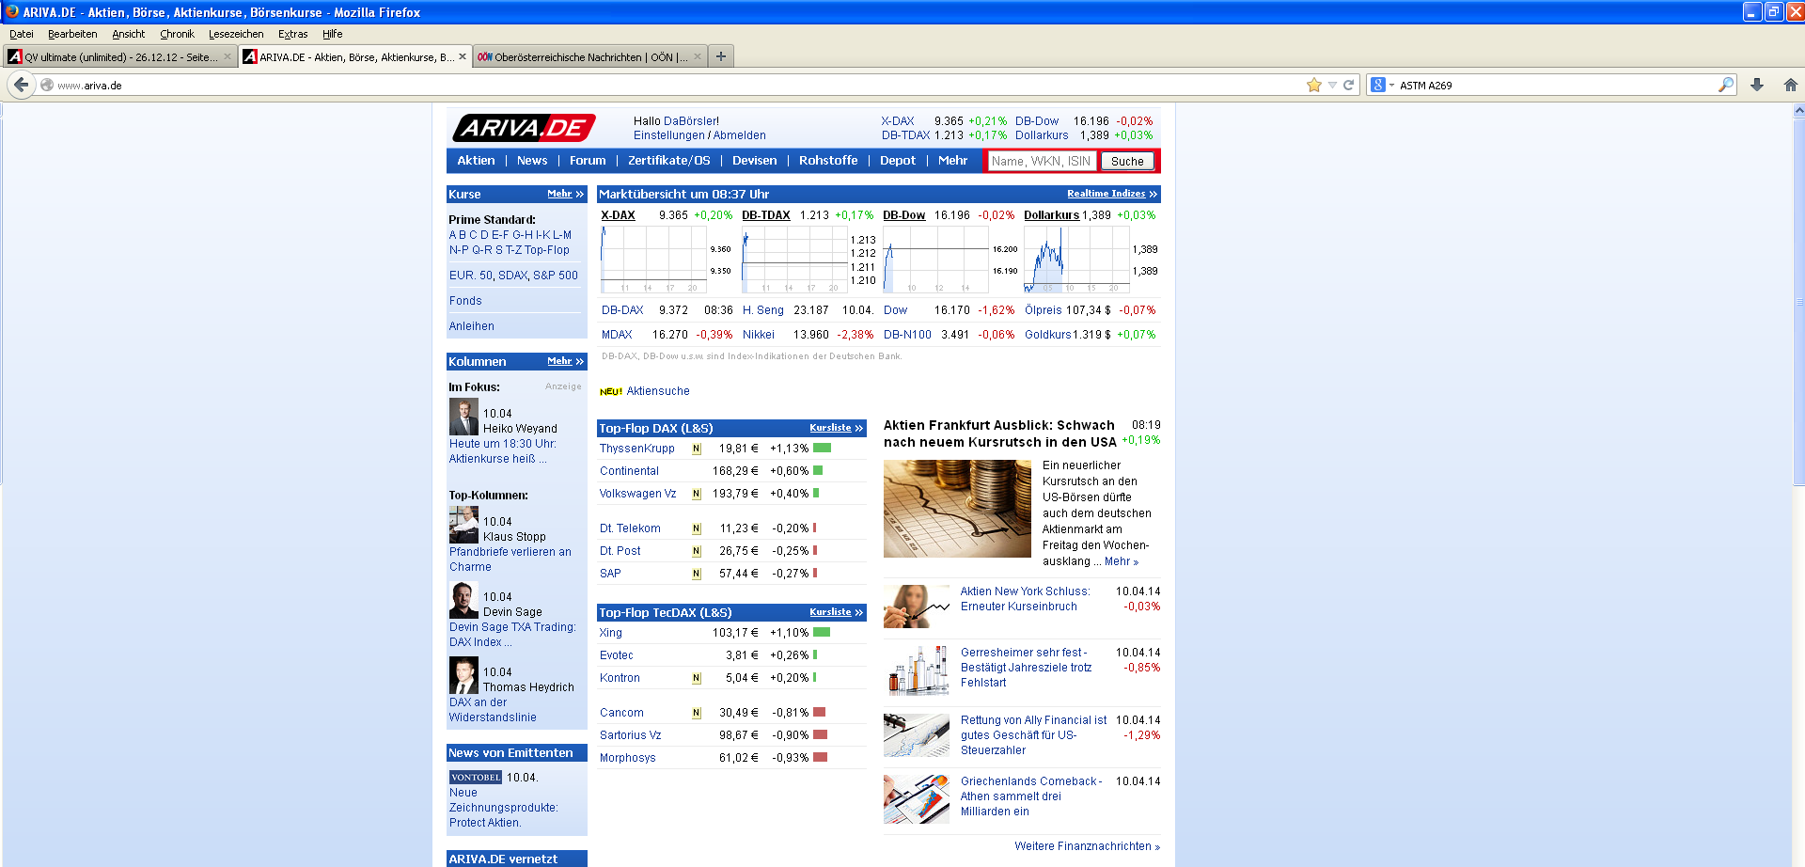This screenshot has width=1805, height=867.
Task: Open the Bearbeiten menu
Action: (72, 34)
